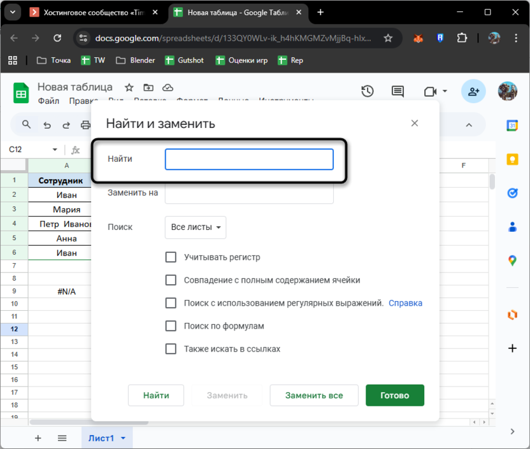
Task: Click inside the Найти input field
Action: 248,159
